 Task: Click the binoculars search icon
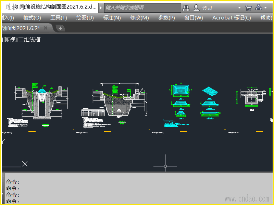(x=186, y=8)
